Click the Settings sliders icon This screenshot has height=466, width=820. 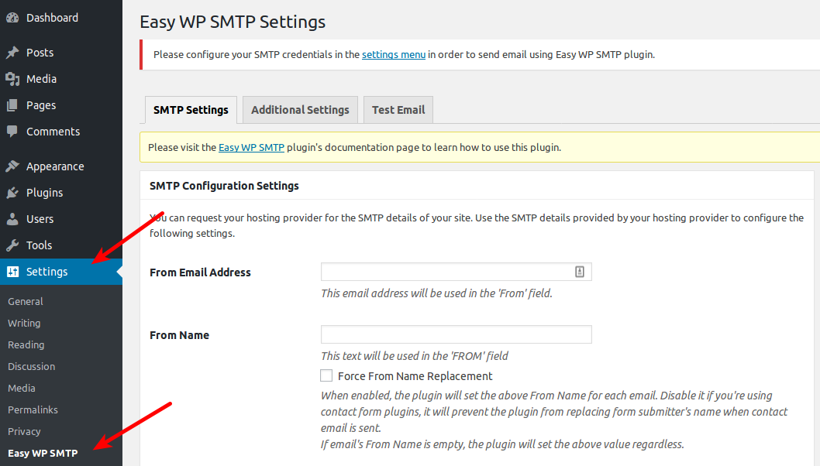12,272
